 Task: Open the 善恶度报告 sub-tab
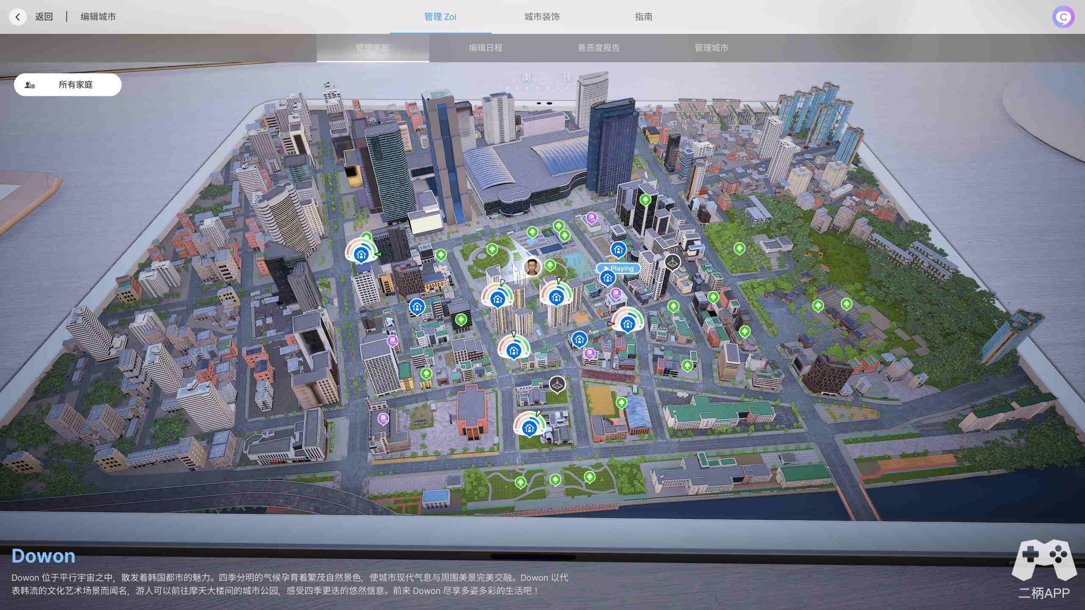pos(598,48)
